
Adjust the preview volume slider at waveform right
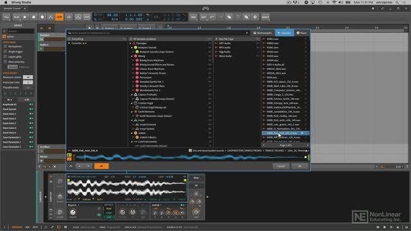(308, 157)
